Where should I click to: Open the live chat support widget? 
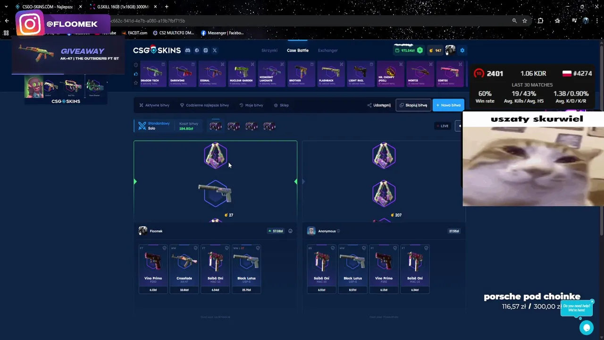(x=587, y=327)
